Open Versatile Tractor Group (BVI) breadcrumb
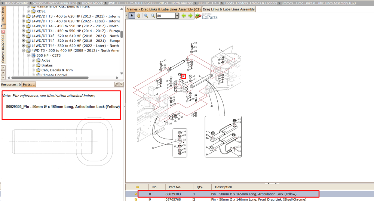 [55, 3]
